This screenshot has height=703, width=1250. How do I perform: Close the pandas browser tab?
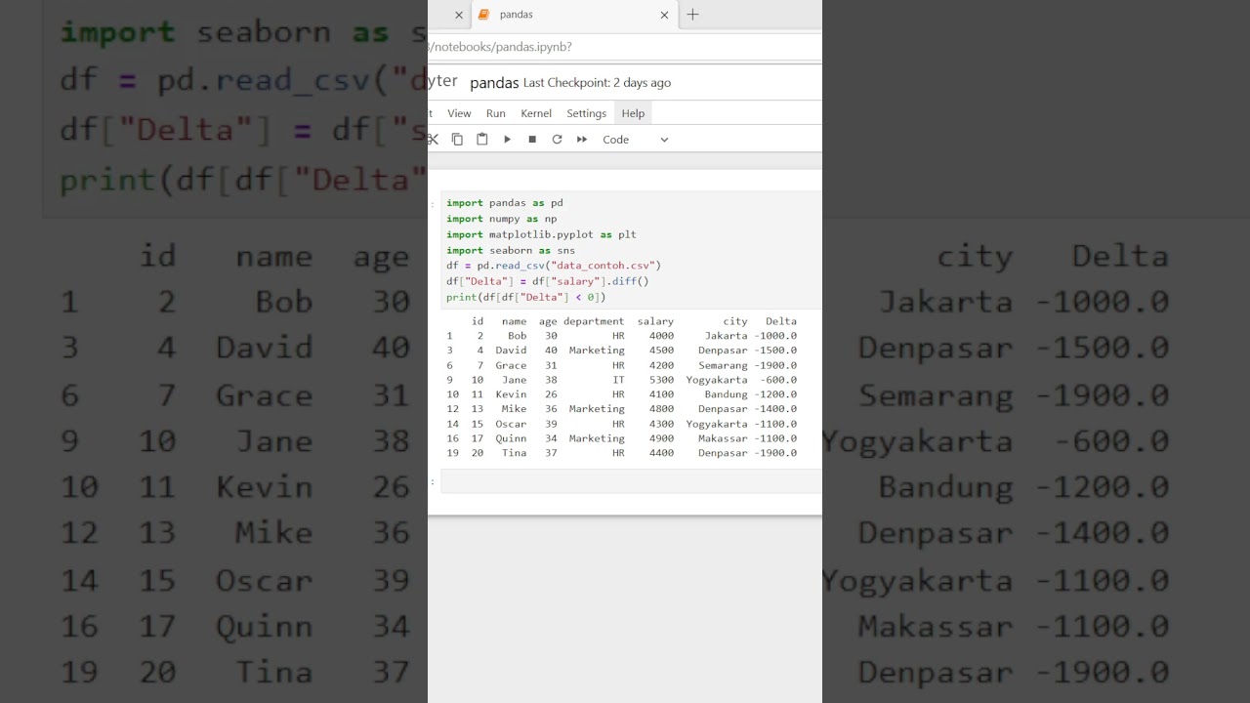(x=665, y=15)
